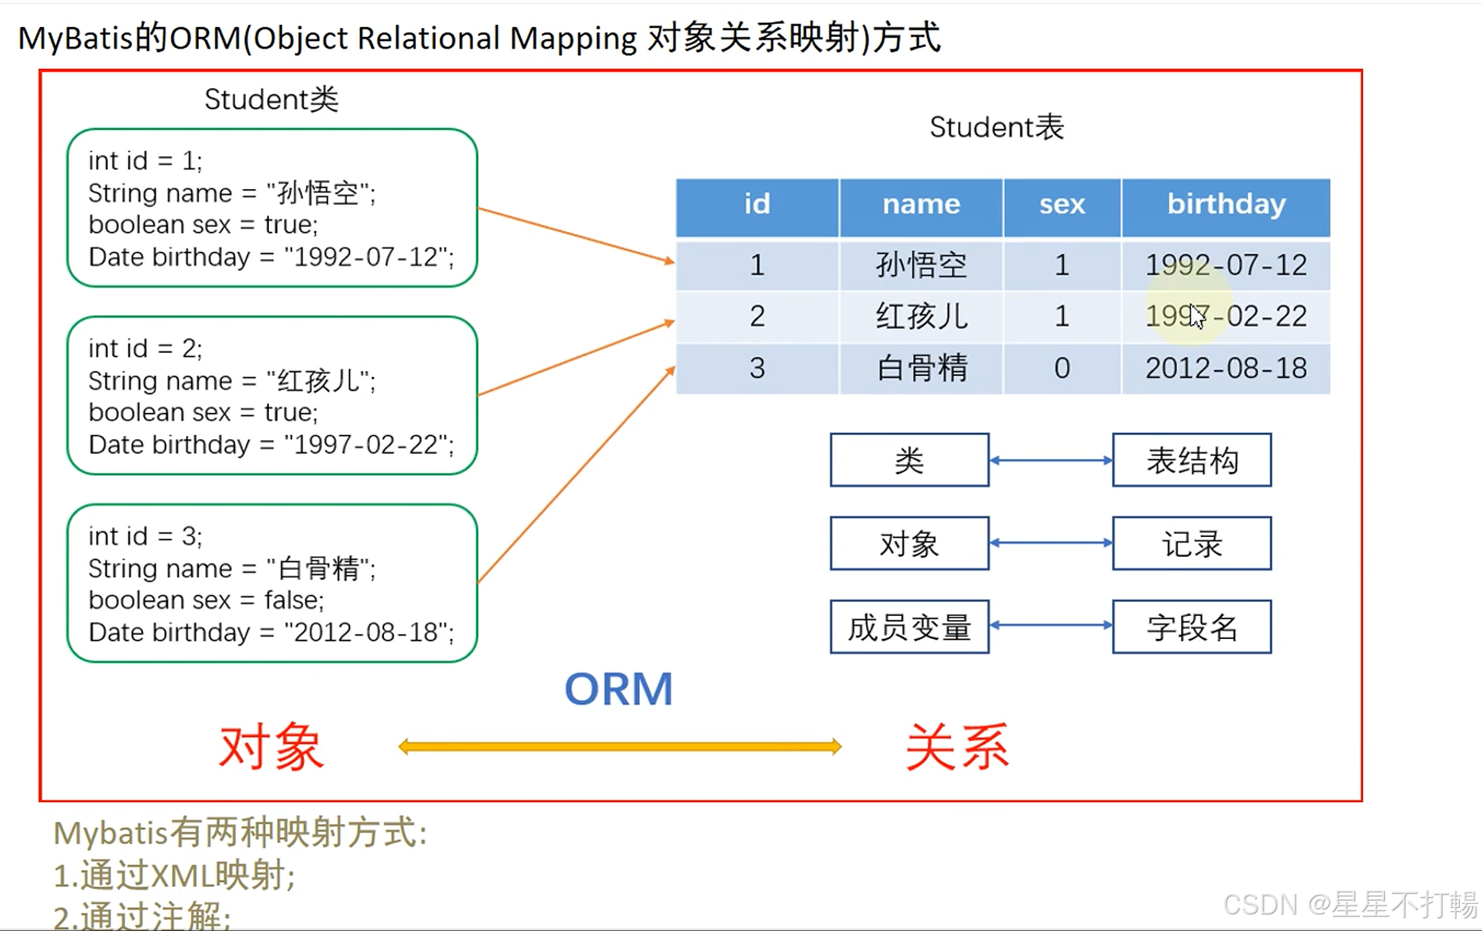Click the 'Student表' label
The image size is (1482, 931).
click(x=997, y=127)
